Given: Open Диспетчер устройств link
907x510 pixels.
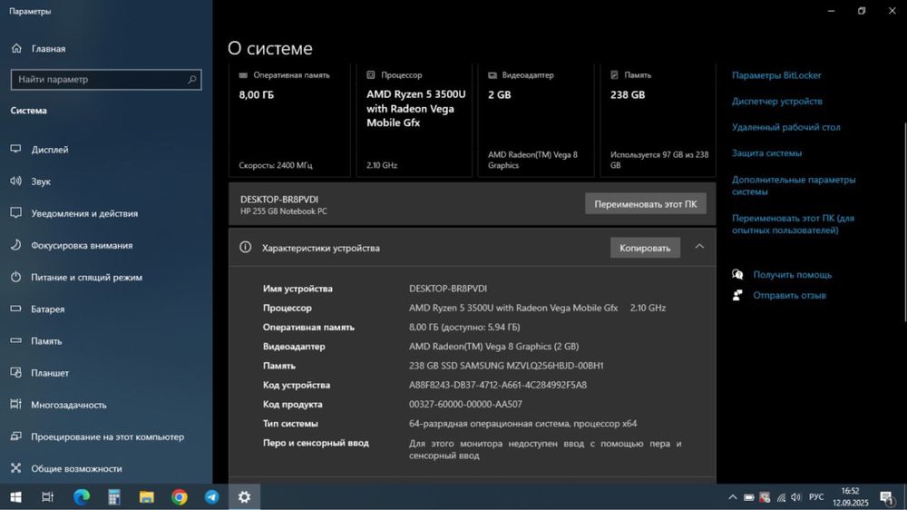Looking at the screenshot, I should (x=777, y=102).
